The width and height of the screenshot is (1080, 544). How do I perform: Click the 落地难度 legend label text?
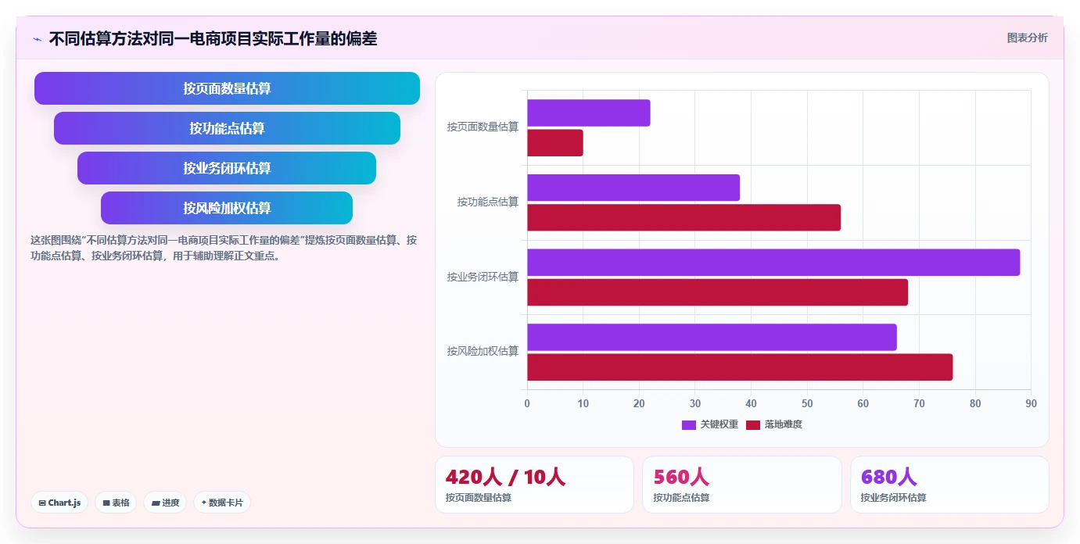click(x=784, y=424)
